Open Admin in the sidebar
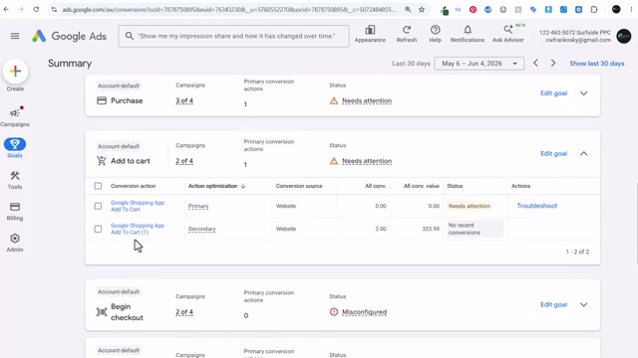The image size is (638, 358). (15, 243)
